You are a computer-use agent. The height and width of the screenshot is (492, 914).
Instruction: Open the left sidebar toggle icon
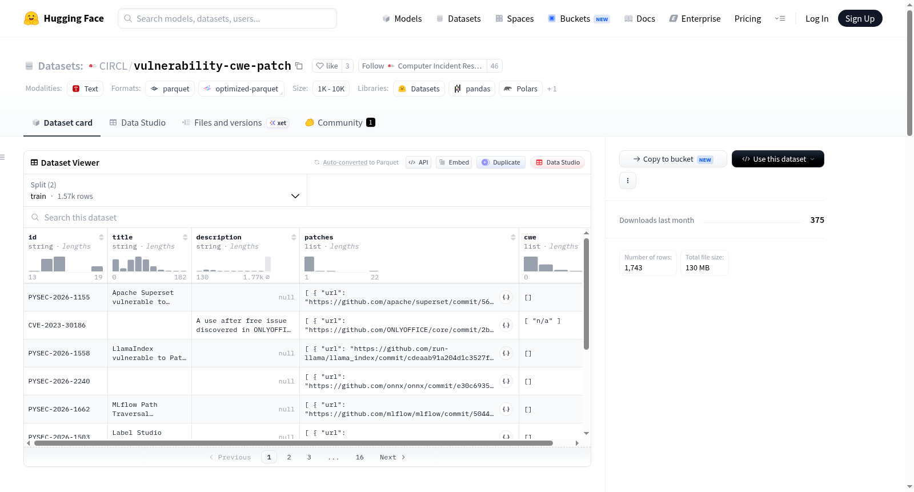click(x=2, y=157)
